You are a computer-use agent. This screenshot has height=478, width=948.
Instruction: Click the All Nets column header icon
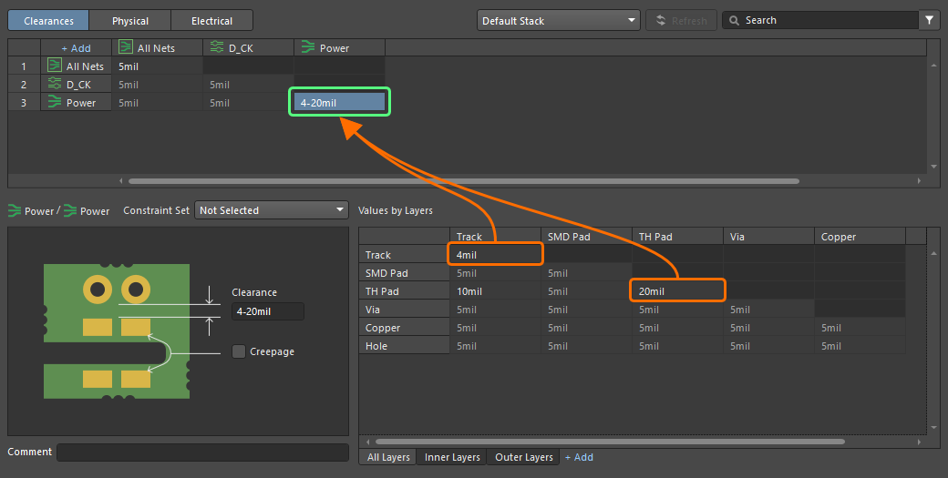click(x=126, y=47)
